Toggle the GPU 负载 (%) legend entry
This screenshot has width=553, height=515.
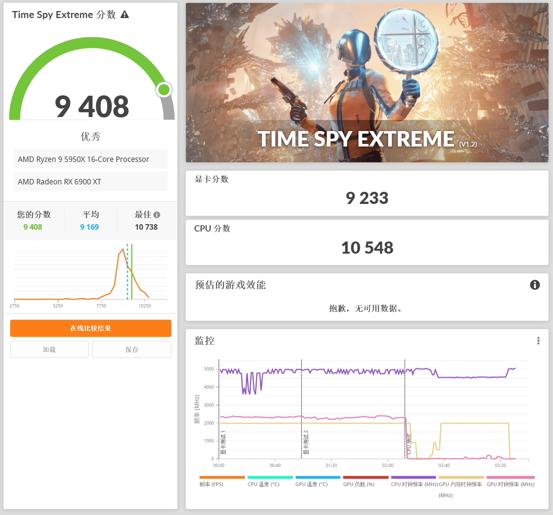pyautogui.click(x=366, y=482)
